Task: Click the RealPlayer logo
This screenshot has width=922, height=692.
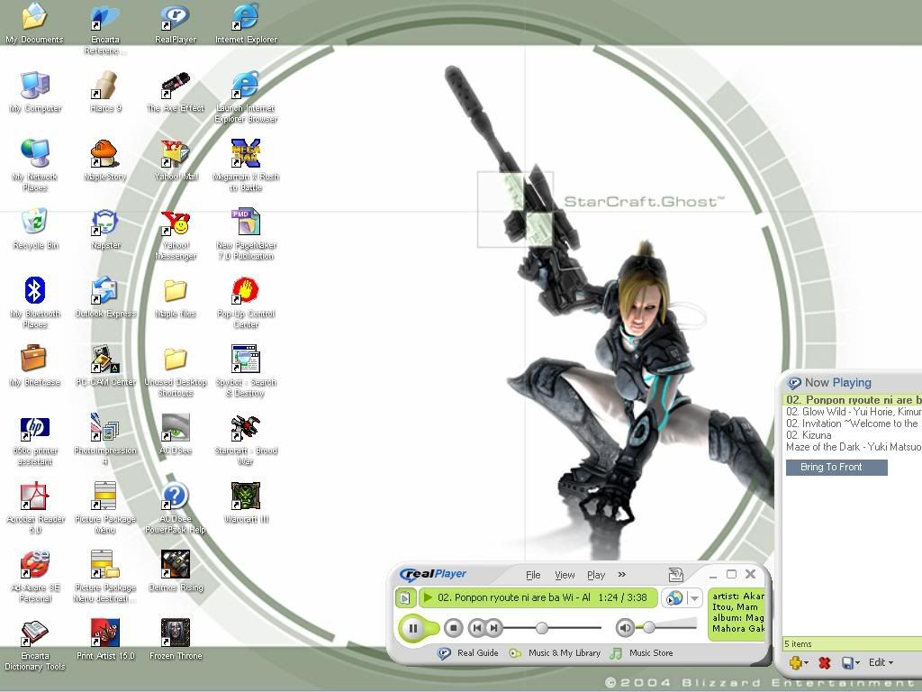Action: [433, 574]
